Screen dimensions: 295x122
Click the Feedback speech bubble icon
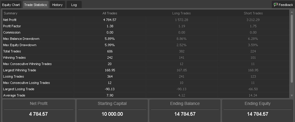(x=276, y=5)
